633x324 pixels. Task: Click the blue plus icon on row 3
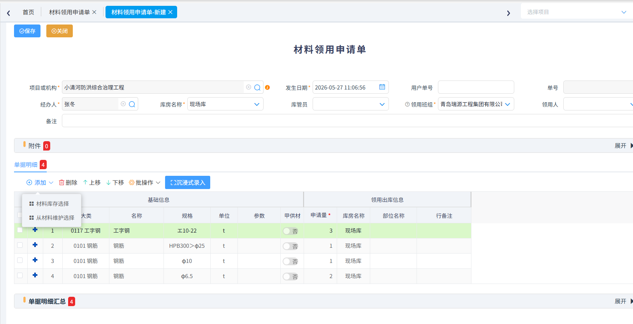35,260
